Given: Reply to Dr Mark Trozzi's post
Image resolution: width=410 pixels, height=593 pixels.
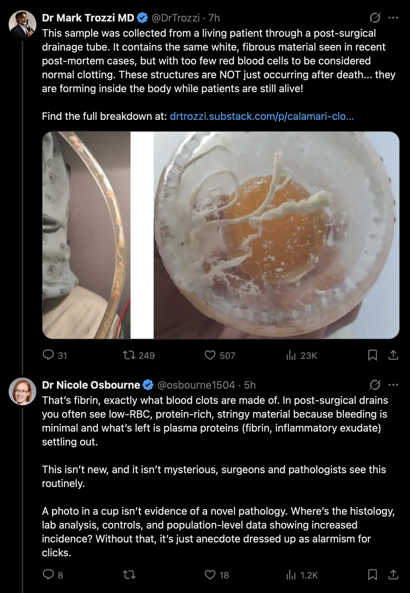Looking at the screenshot, I should coord(48,355).
